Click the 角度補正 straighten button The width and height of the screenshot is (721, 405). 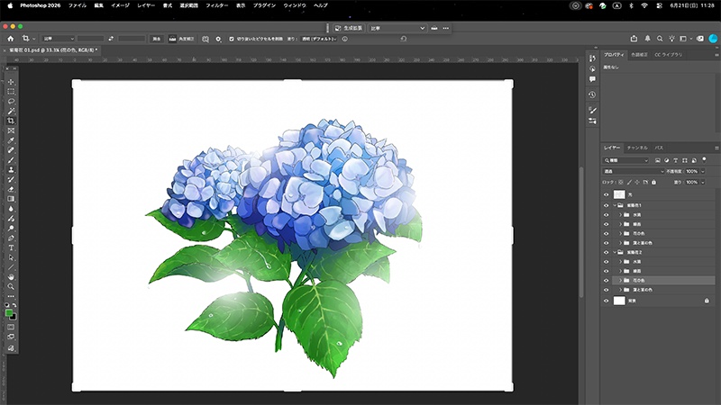[181, 39]
